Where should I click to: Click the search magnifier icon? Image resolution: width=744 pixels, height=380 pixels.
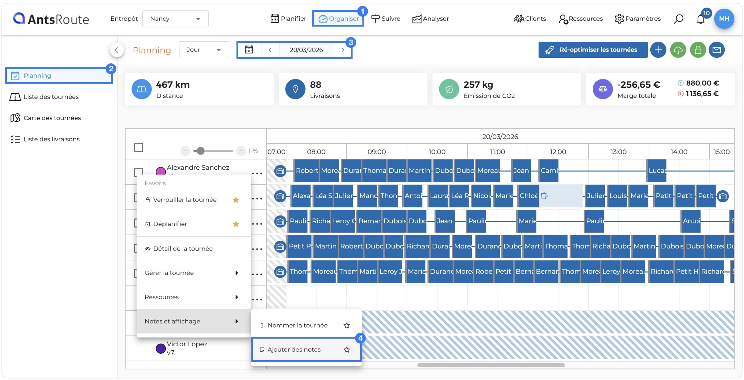[x=678, y=19]
